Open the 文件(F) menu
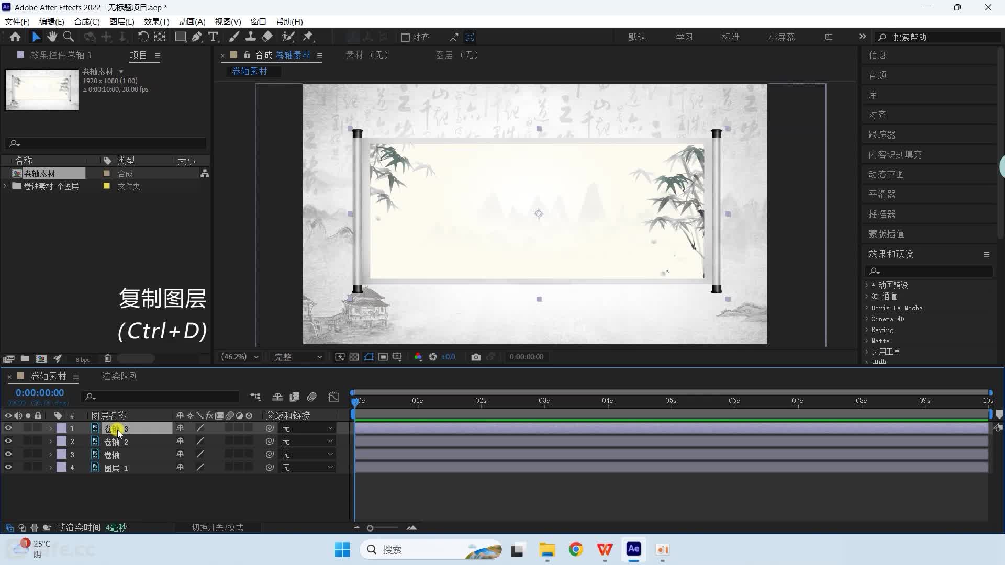This screenshot has height=565, width=1005. click(17, 21)
